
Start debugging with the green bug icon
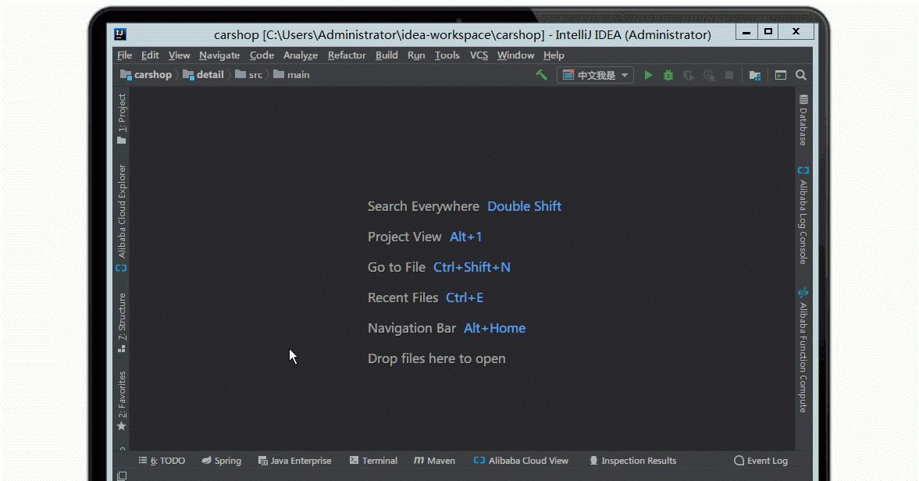pyautogui.click(x=668, y=75)
